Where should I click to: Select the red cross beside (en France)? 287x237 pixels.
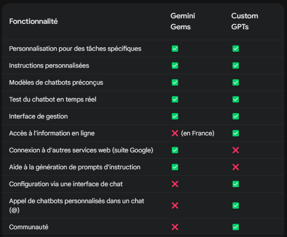coord(175,133)
